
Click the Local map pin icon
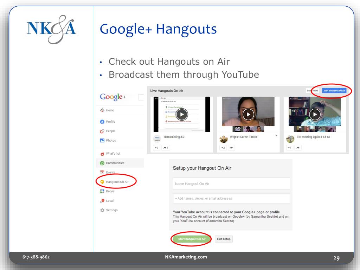click(102, 201)
